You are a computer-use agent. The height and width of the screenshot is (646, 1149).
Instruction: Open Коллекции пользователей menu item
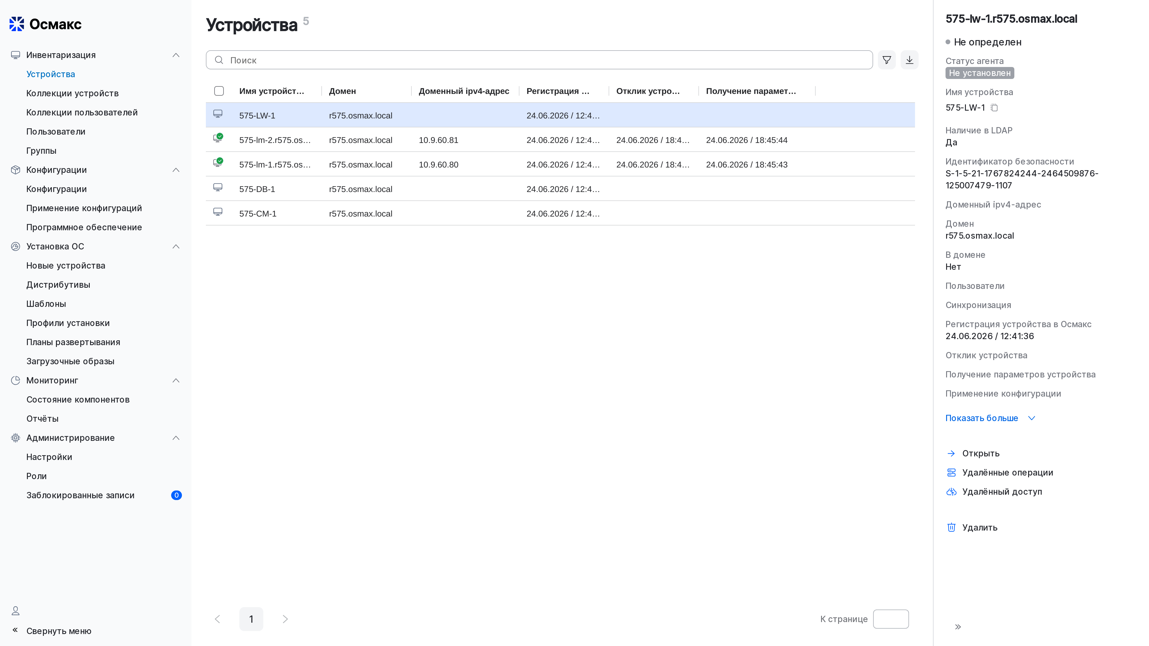pyautogui.click(x=82, y=112)
